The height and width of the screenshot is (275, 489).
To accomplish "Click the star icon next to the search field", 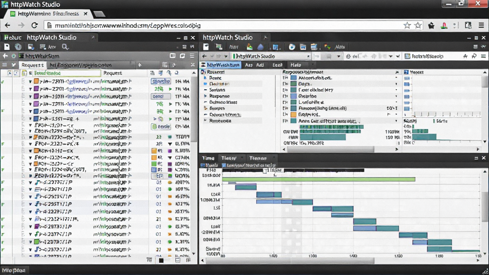I will coord(465,56).
